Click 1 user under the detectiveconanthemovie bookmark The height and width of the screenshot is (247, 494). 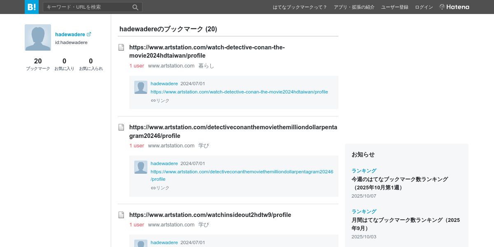point(137,146)
